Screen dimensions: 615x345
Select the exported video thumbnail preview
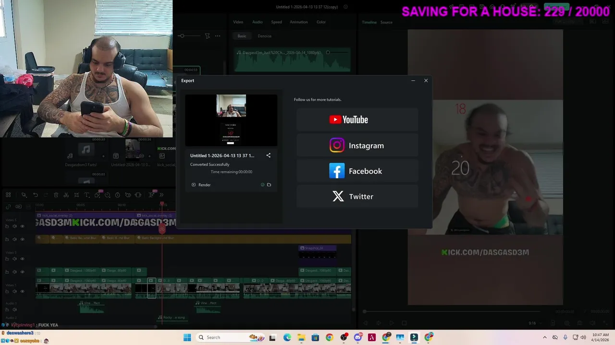(x=231, y=120)
